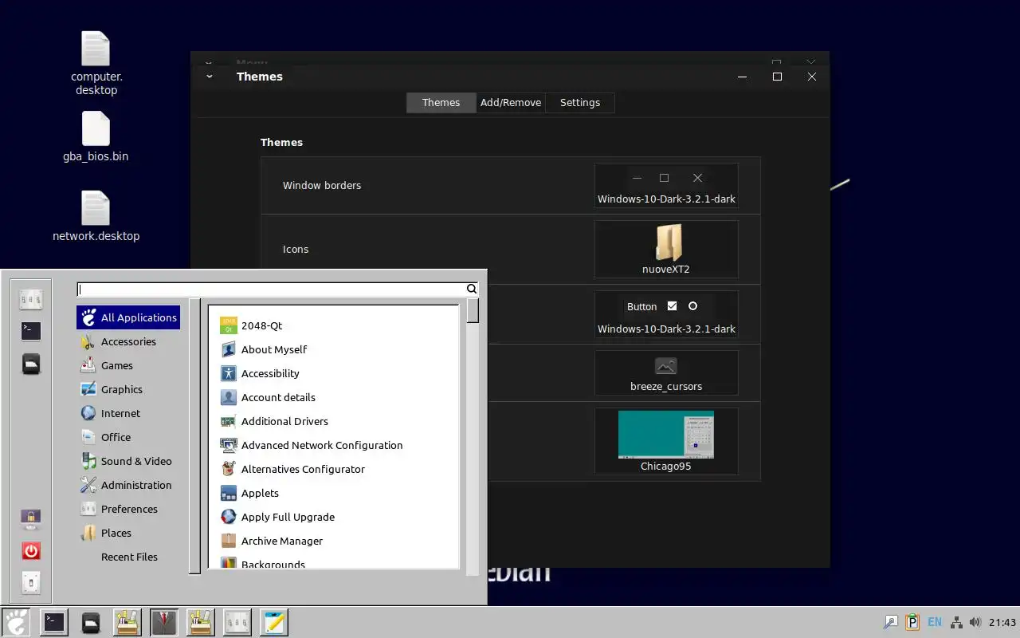1020x638 pixels.
Task: Open the controls theme chooser with Button preview
Action: point(666,315)
